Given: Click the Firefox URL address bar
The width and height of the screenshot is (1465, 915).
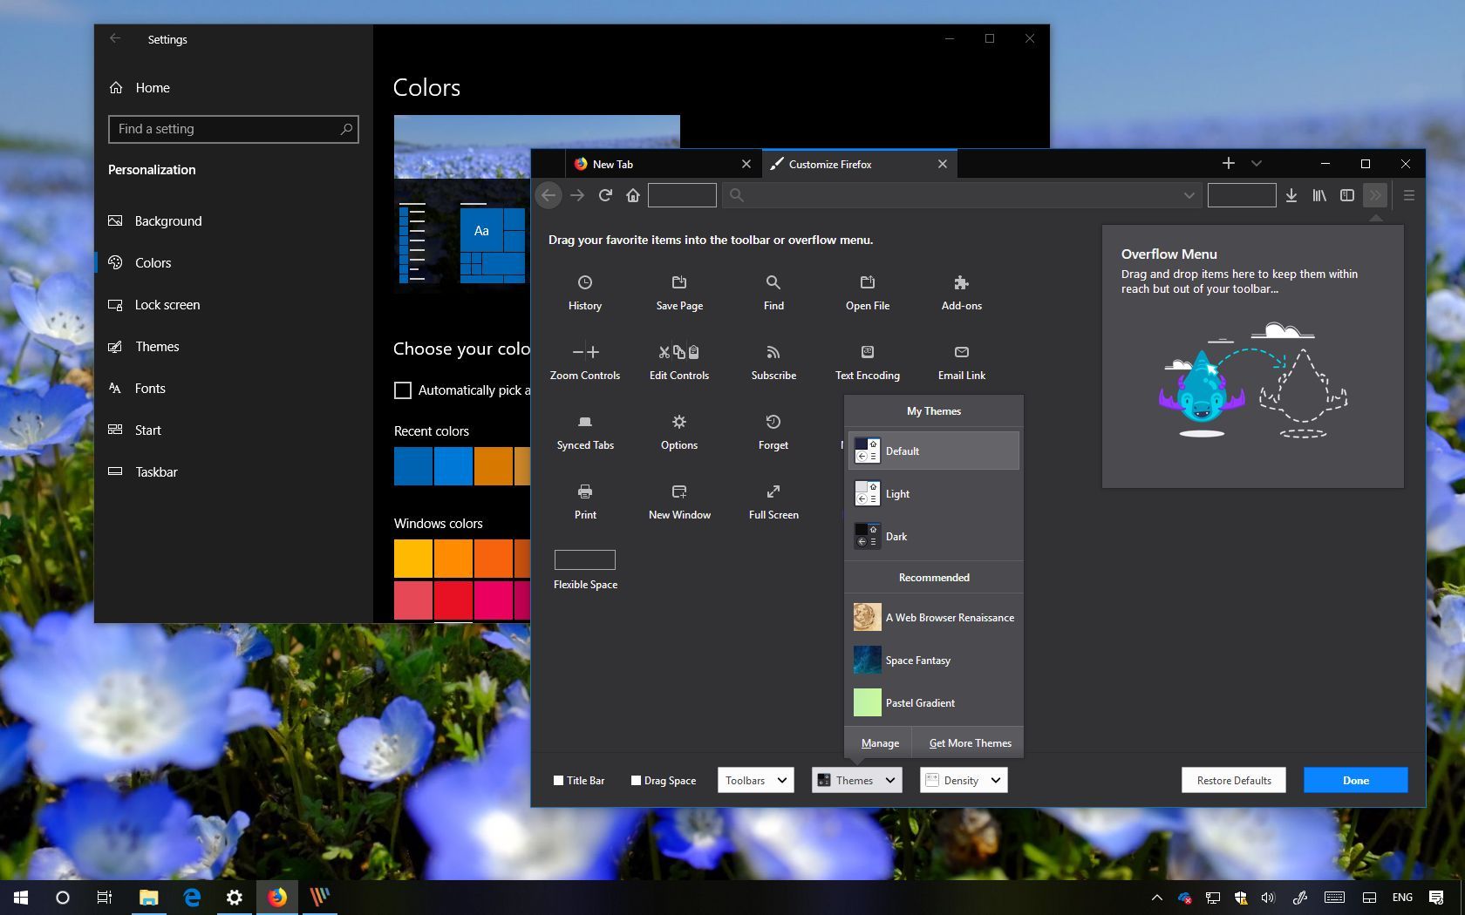Looking at the screenshot, I should (x=961, y=195).
